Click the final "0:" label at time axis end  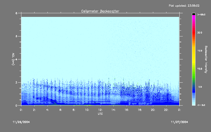coord(179,110)
